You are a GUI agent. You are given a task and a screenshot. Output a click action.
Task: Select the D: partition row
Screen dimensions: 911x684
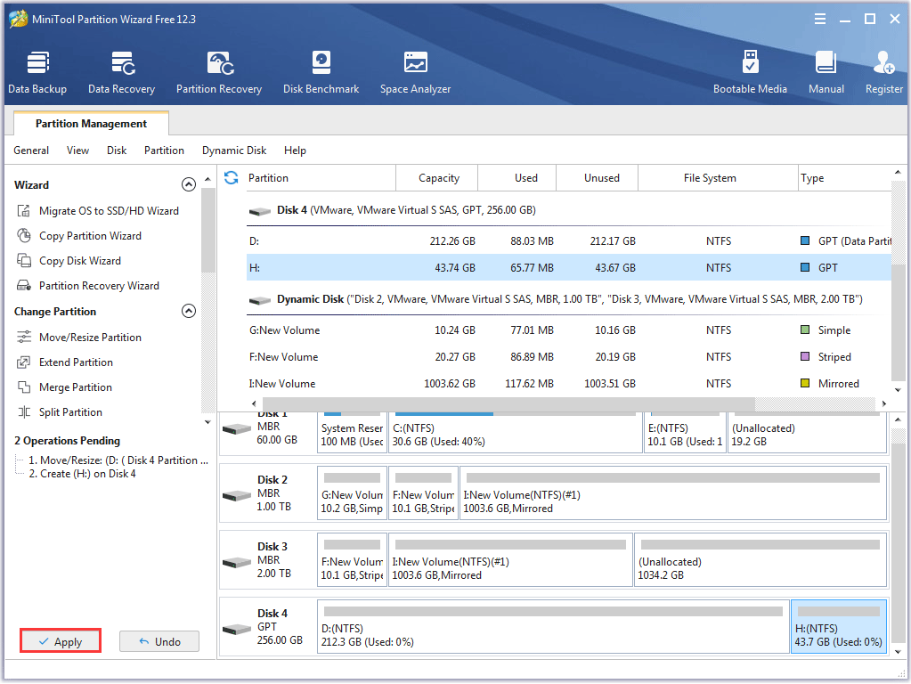pyautogui.click(x=569, y=241)
